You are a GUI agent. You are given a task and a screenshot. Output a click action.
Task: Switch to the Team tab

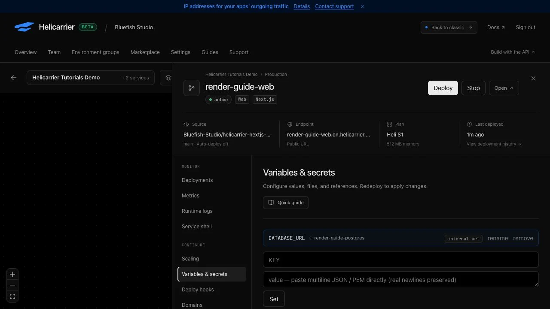pyautogui.click(x=54, y=52)
